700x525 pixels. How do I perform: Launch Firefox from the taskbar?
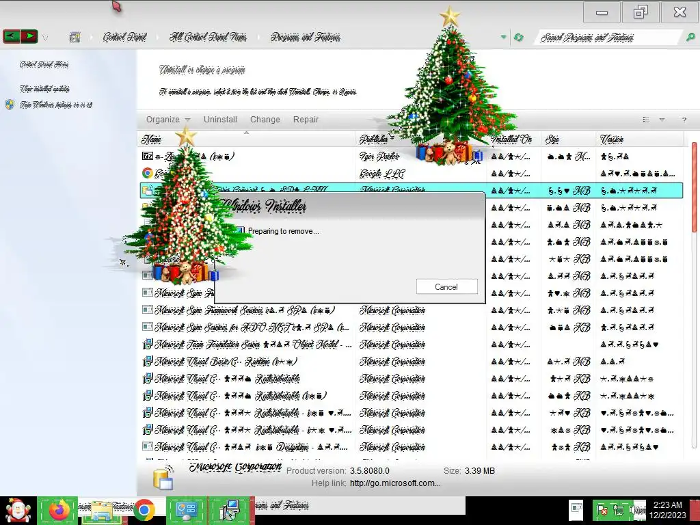(59, 510)
